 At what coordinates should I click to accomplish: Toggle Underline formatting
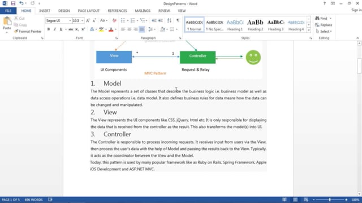61,29
